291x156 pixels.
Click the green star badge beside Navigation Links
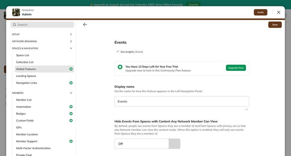pos(71,83)
